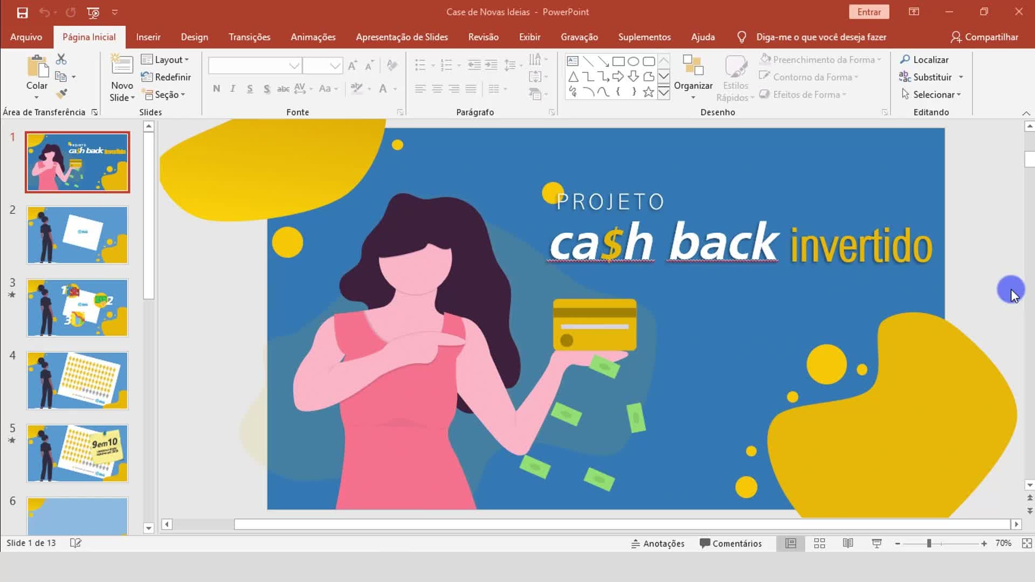
Task: Click the spell check icon in status bar
Action: pyautogui.click(x=75, y=543)
